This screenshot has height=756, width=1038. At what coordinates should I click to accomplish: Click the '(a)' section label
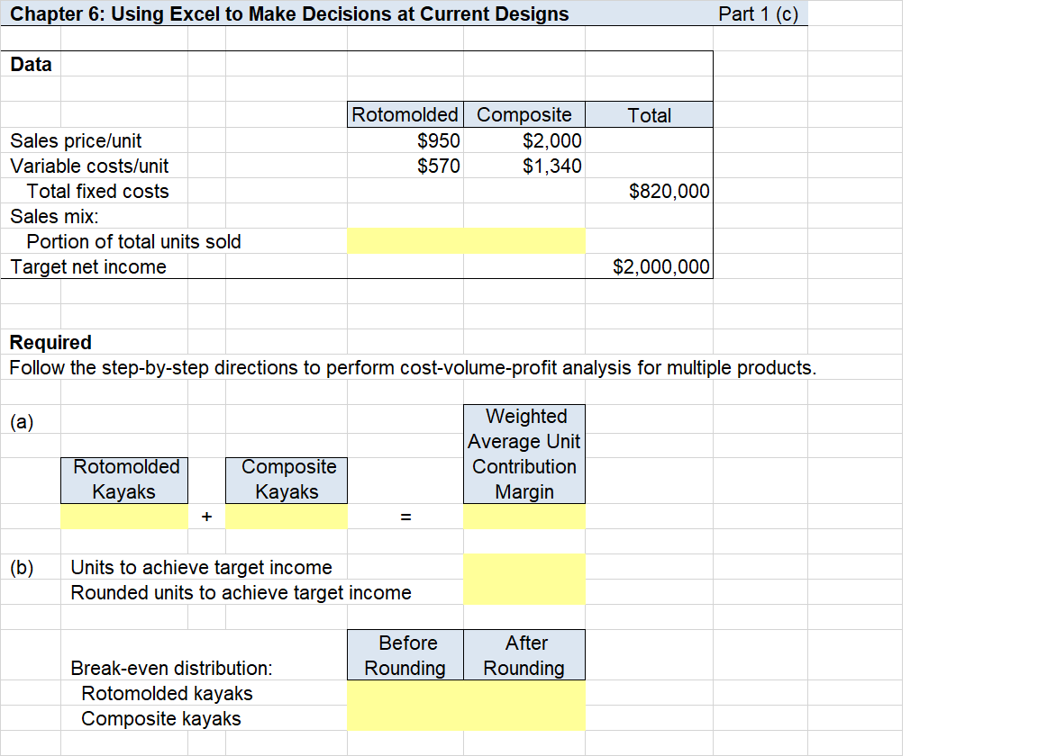[22, 421]
